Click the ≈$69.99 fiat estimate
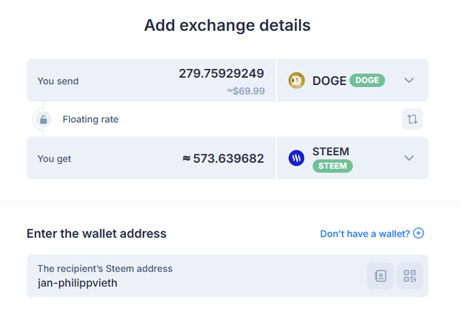 [x=247, y=91]
